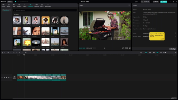This screenshot has height=100, width=178.
Task: Click the Export button
Action: click(x=164, y=2)
